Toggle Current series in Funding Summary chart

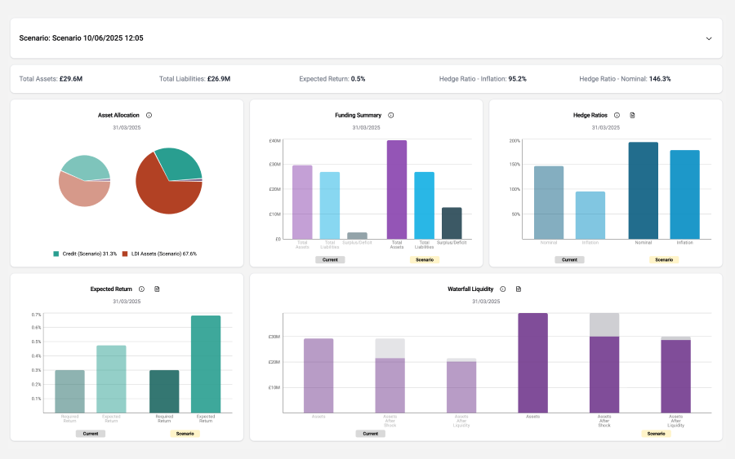[330, 259]
